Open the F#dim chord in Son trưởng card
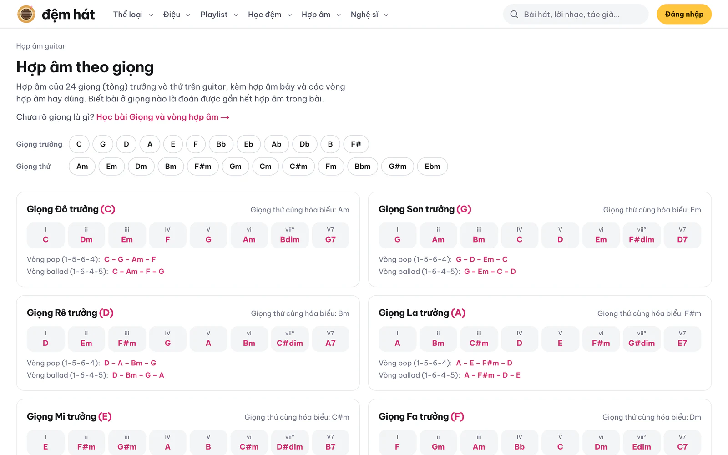This screenshot has height=455, width=728. coord(642,235)
